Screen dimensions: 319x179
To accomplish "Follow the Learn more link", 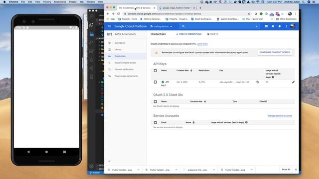I will (x=202, y=44).
